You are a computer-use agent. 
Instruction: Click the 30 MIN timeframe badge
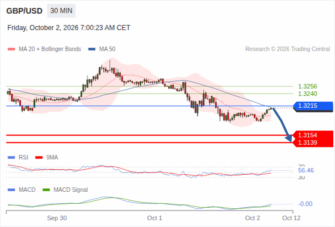pos(61,11)
